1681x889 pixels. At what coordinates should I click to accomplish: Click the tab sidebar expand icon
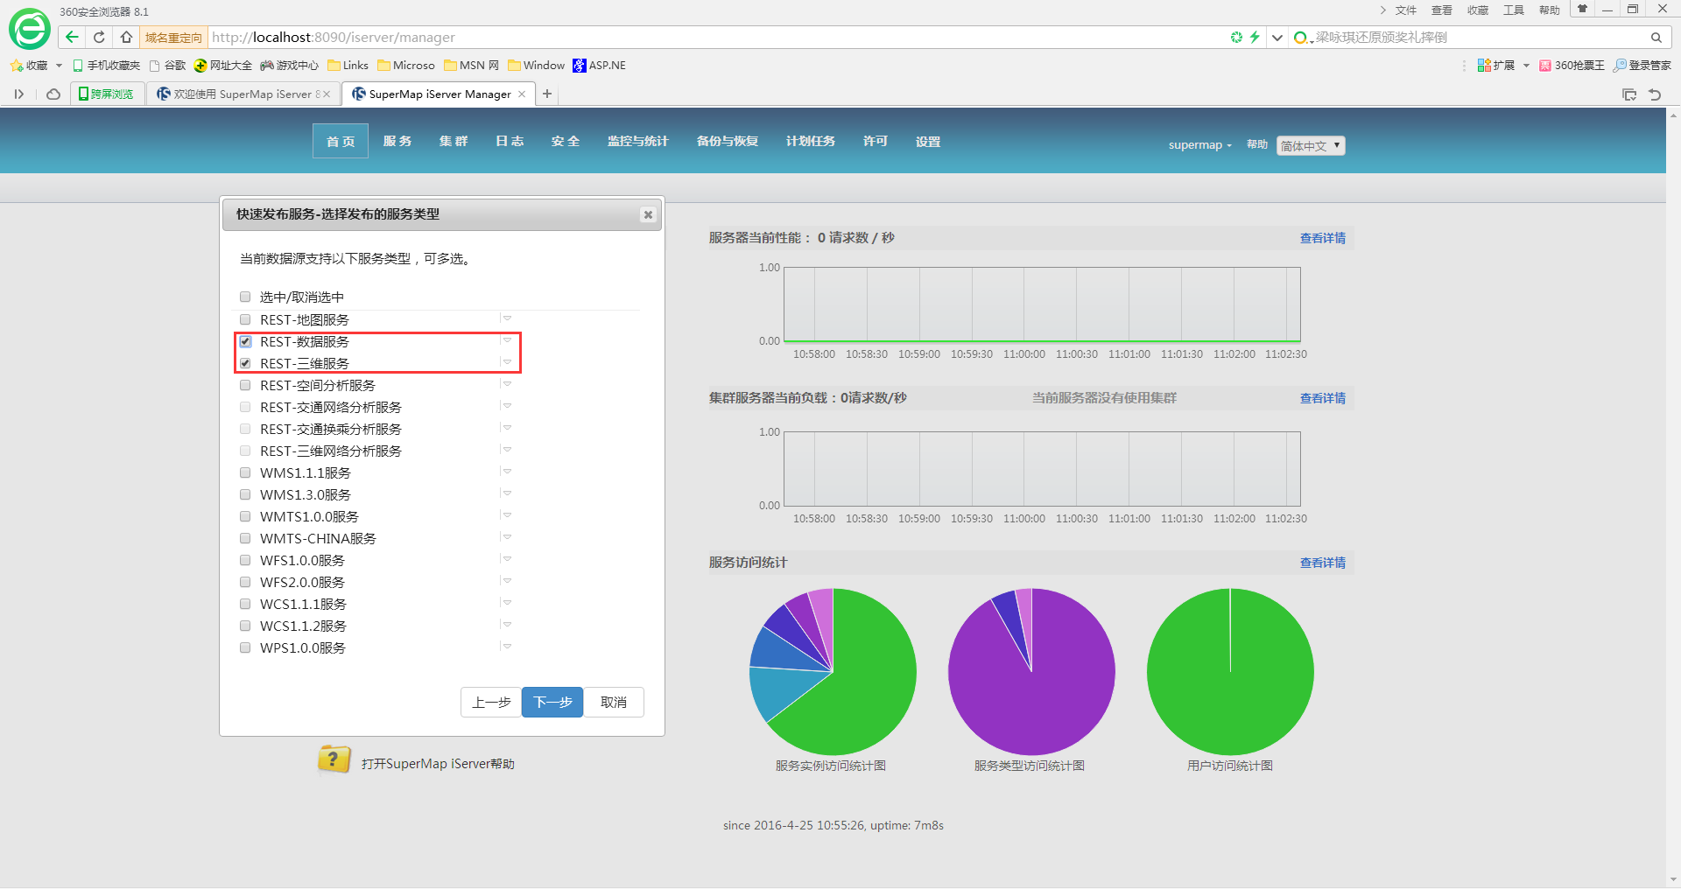pos(18,94)
